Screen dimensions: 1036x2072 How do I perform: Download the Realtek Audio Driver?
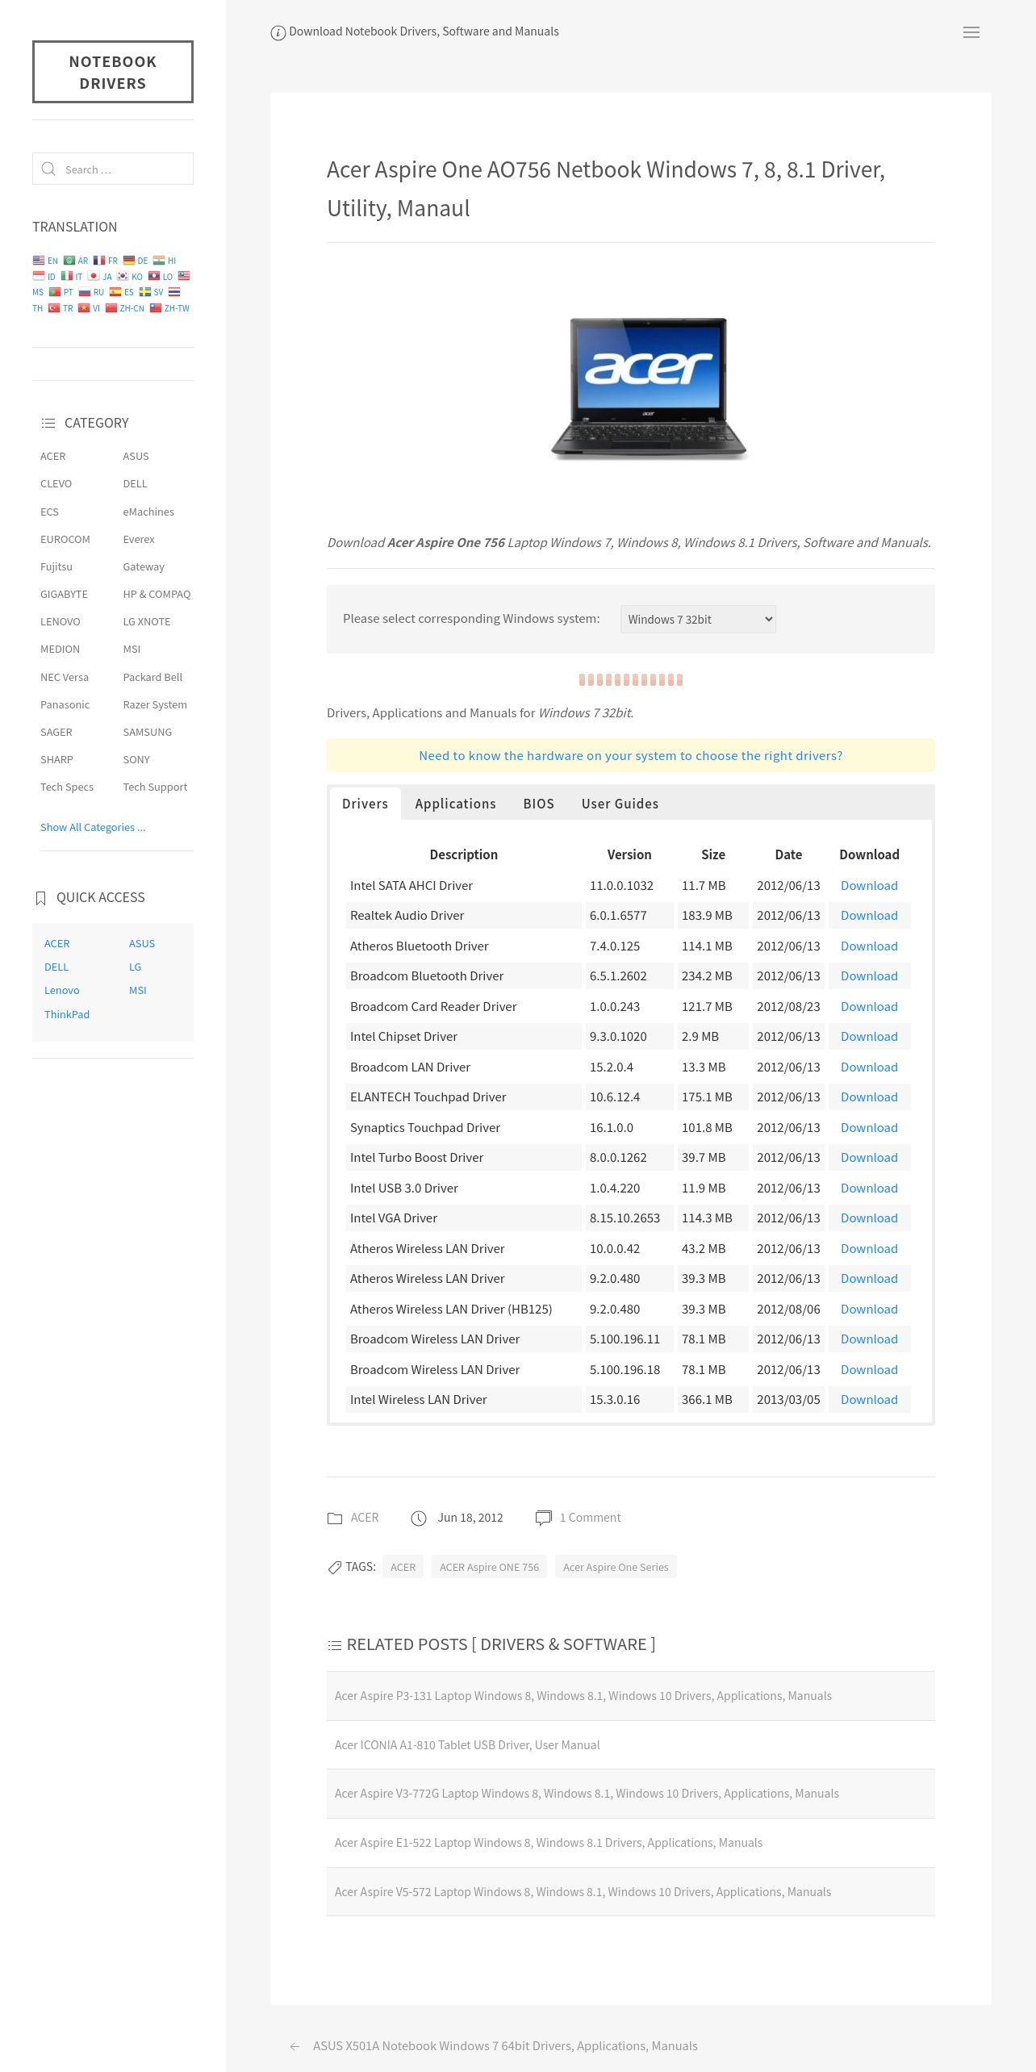click(x=869, y=916)
